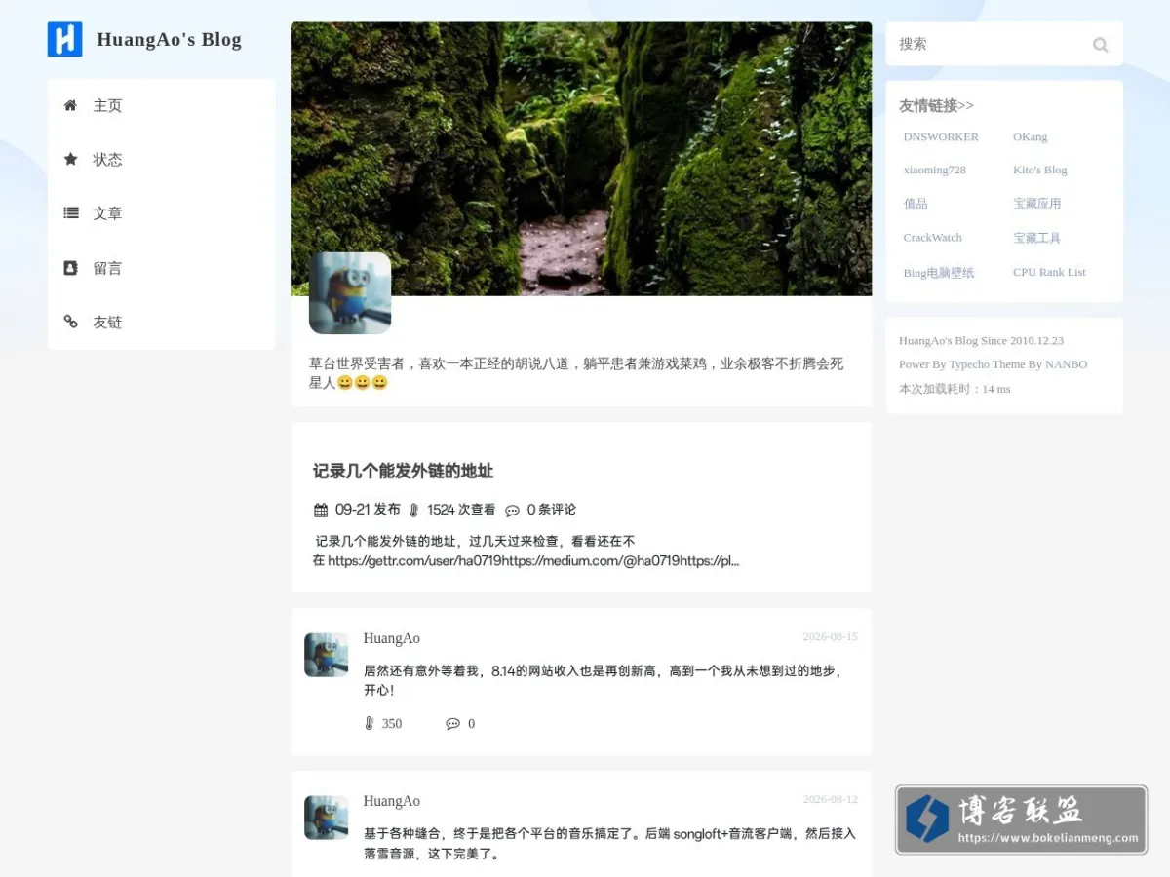Open the xiaoming728 friend link
The width and height of the screenshot is (1170, 877).
(x=934, y=170)
